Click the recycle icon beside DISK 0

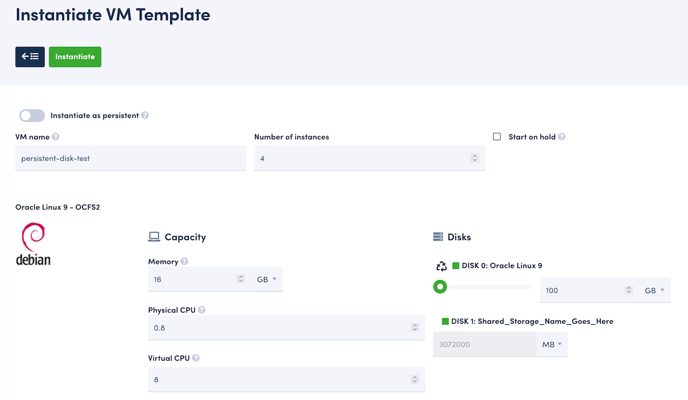coord(441,266)
